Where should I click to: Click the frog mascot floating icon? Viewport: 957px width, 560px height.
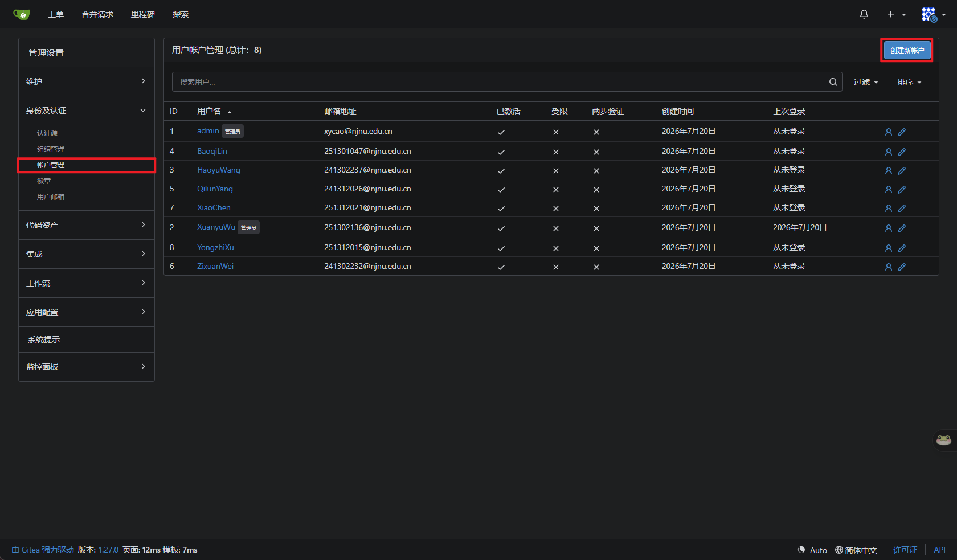944,440
